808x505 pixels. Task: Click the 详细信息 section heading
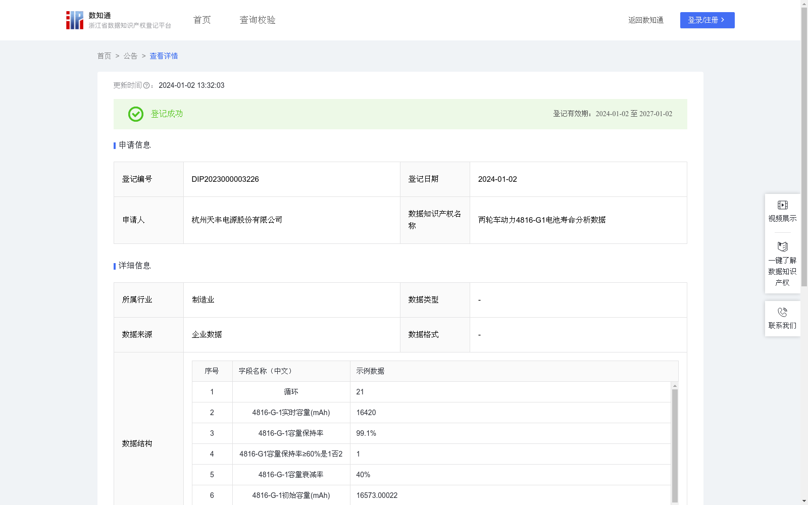[x=135, y=266]
